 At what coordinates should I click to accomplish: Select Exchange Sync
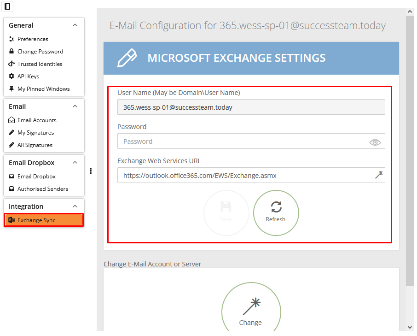(x=44, y=220)
